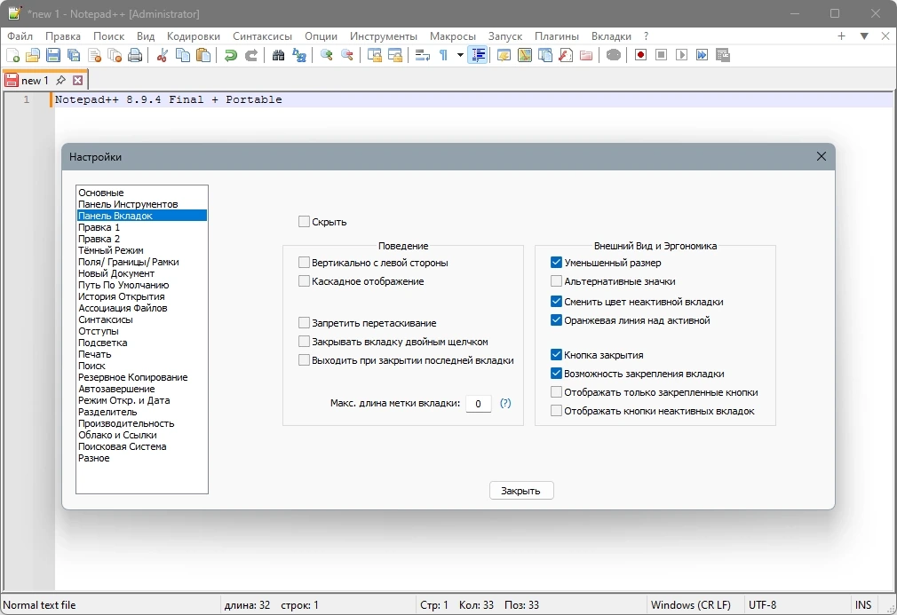Open the Синтаксисы menu
The width and height of the screenshot is (897, 615).
[x=262, y=36]
